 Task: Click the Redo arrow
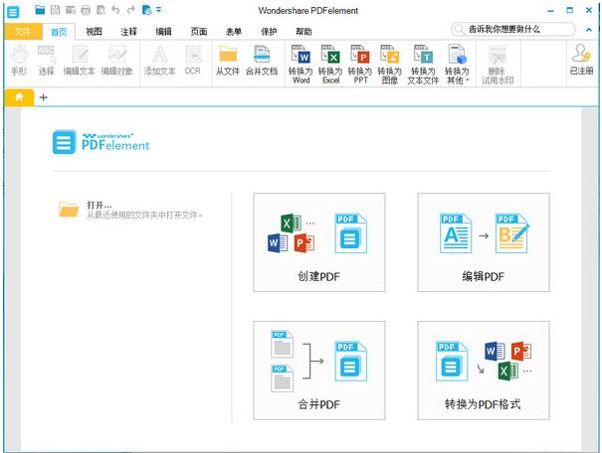131,10
